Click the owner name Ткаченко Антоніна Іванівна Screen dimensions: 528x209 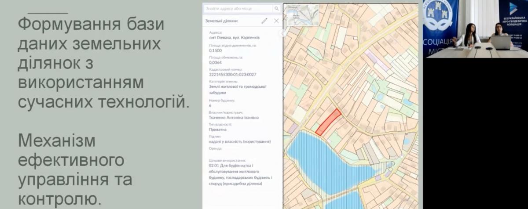click(x=234, y=117)
